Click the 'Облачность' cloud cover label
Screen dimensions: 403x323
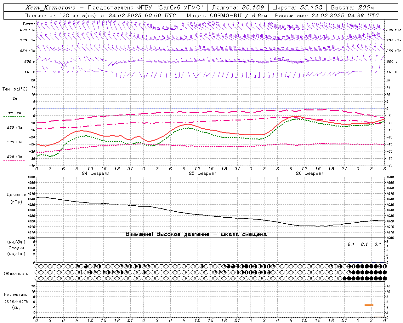point(16,274)
